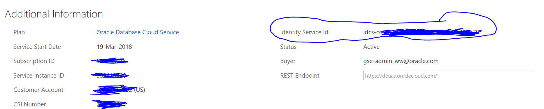Select the idcs identity service id value

[x=422, y=32]
